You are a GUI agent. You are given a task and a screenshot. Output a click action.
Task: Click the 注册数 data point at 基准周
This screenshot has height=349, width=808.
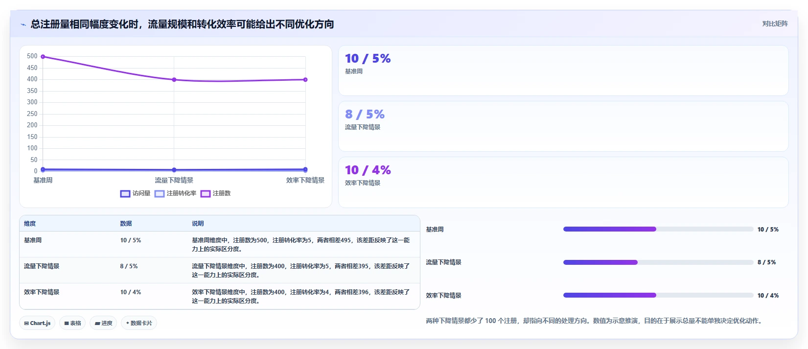pos(43,57)
